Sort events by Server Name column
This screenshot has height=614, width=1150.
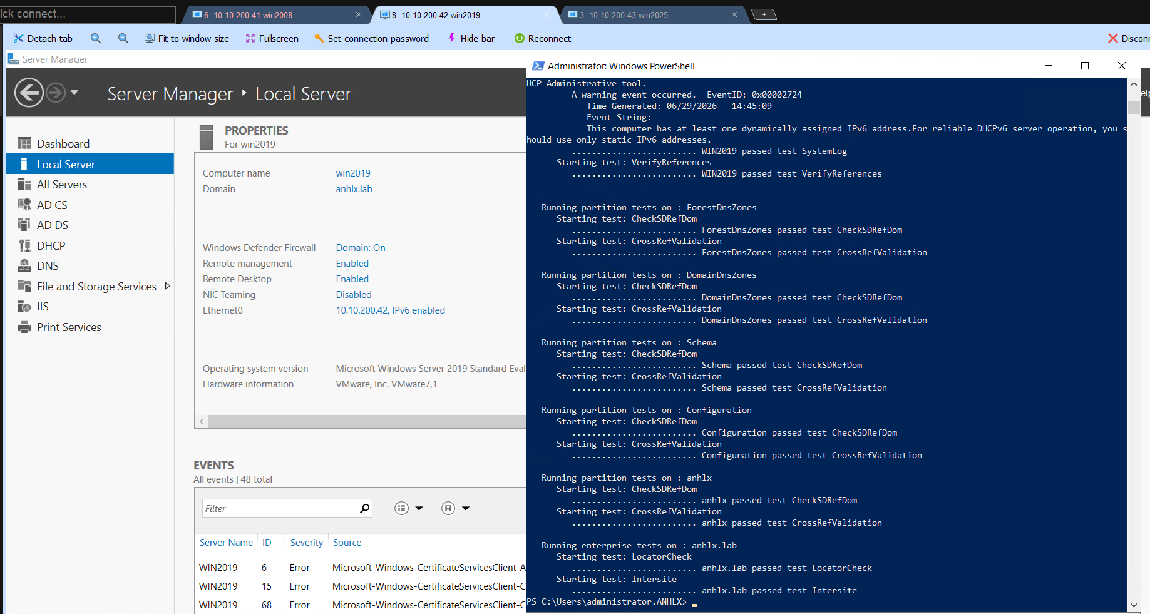(x=226, y=542)
